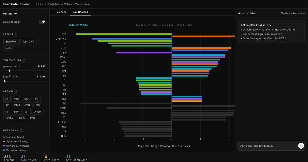Filter by the AP region
This screenshot has height=162, width=308.
pos(7,105)
